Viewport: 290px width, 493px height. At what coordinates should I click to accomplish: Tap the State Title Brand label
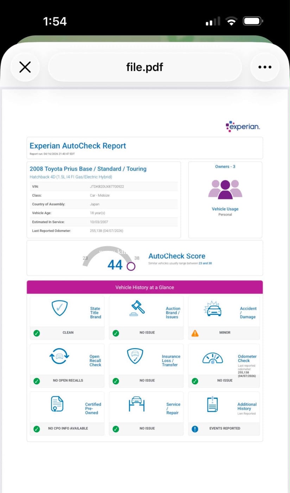pos(95,313)
